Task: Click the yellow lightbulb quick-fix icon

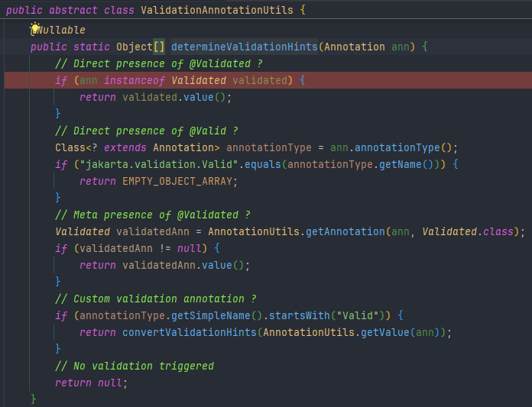Action: pyautogui.click(x=35, y=27)
